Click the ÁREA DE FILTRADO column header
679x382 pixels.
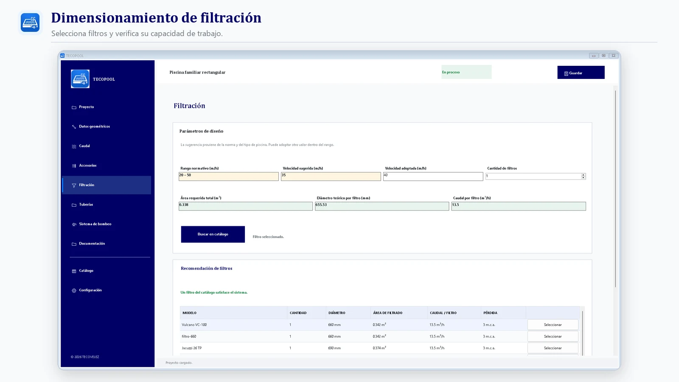399,313
